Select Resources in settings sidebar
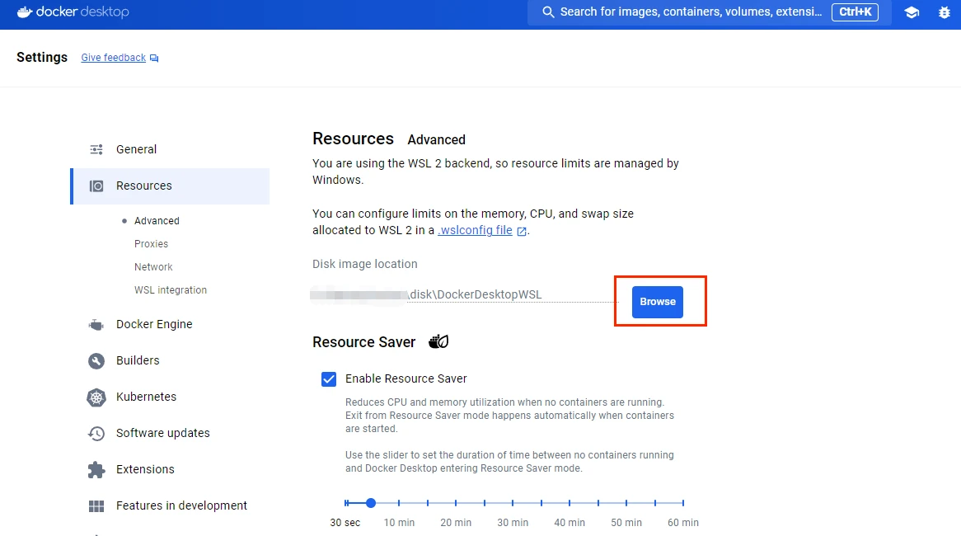 (170, 186)
